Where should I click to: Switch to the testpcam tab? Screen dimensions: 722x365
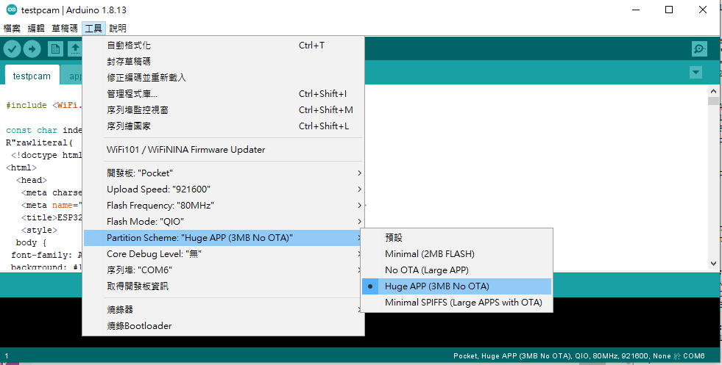(32, 76)
